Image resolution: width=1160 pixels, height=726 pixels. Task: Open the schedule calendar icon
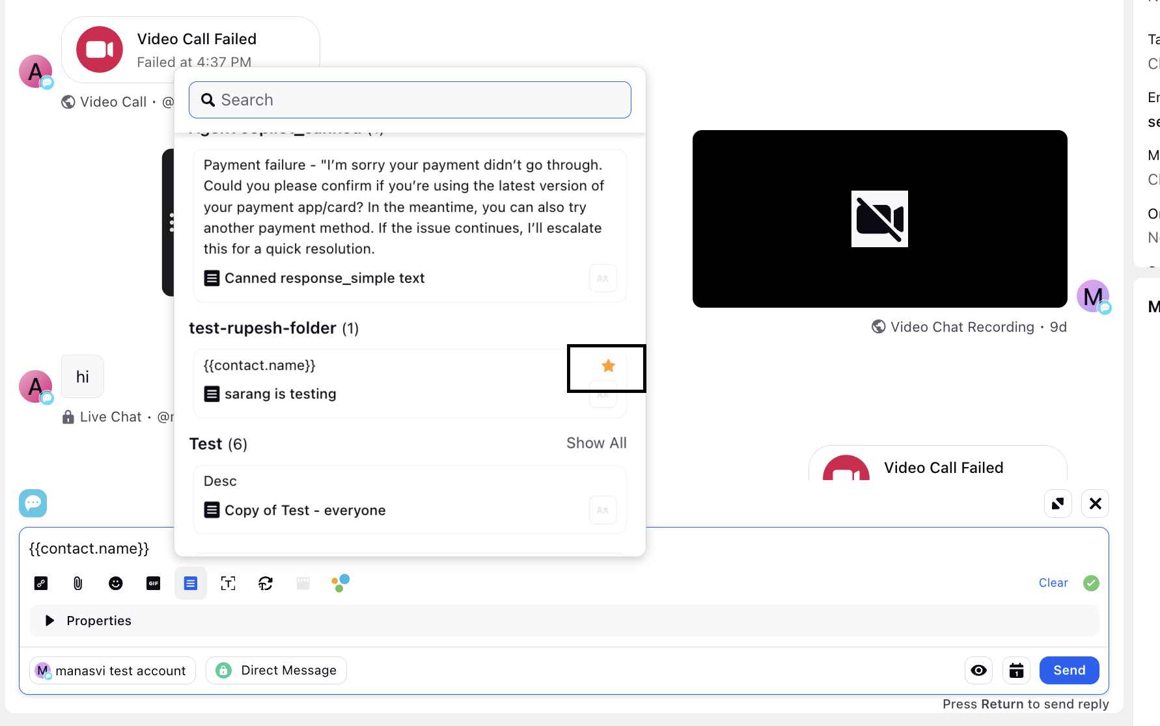pyautogui.click(x=1016, y=670)
